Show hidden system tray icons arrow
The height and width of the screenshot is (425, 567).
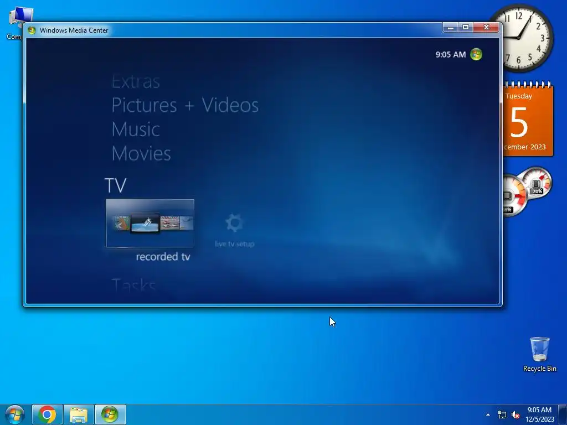pyautogui.click(x=488, y=414)
